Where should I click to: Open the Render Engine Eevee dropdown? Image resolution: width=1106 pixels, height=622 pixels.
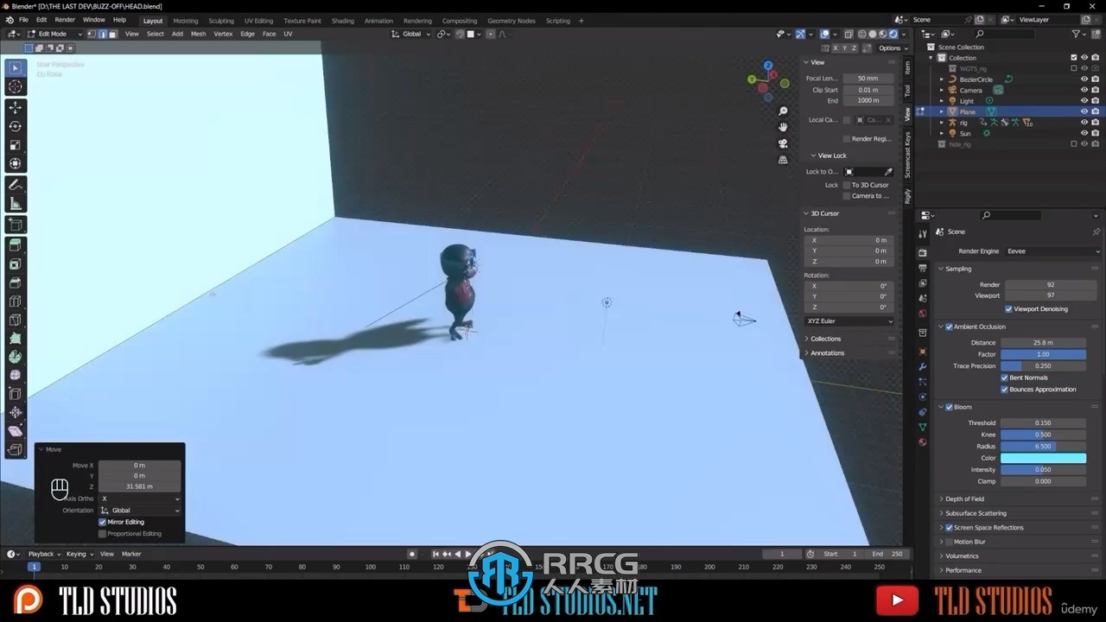1052,251
